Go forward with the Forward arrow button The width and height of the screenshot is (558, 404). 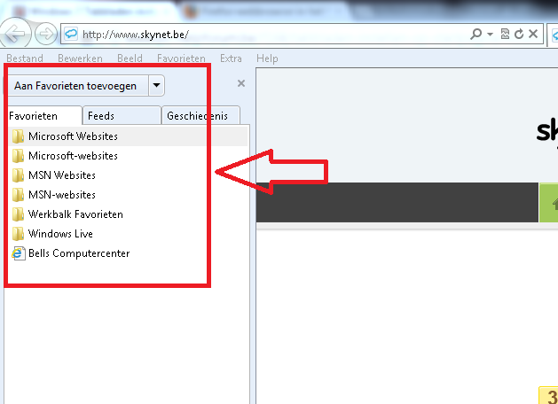46,34
